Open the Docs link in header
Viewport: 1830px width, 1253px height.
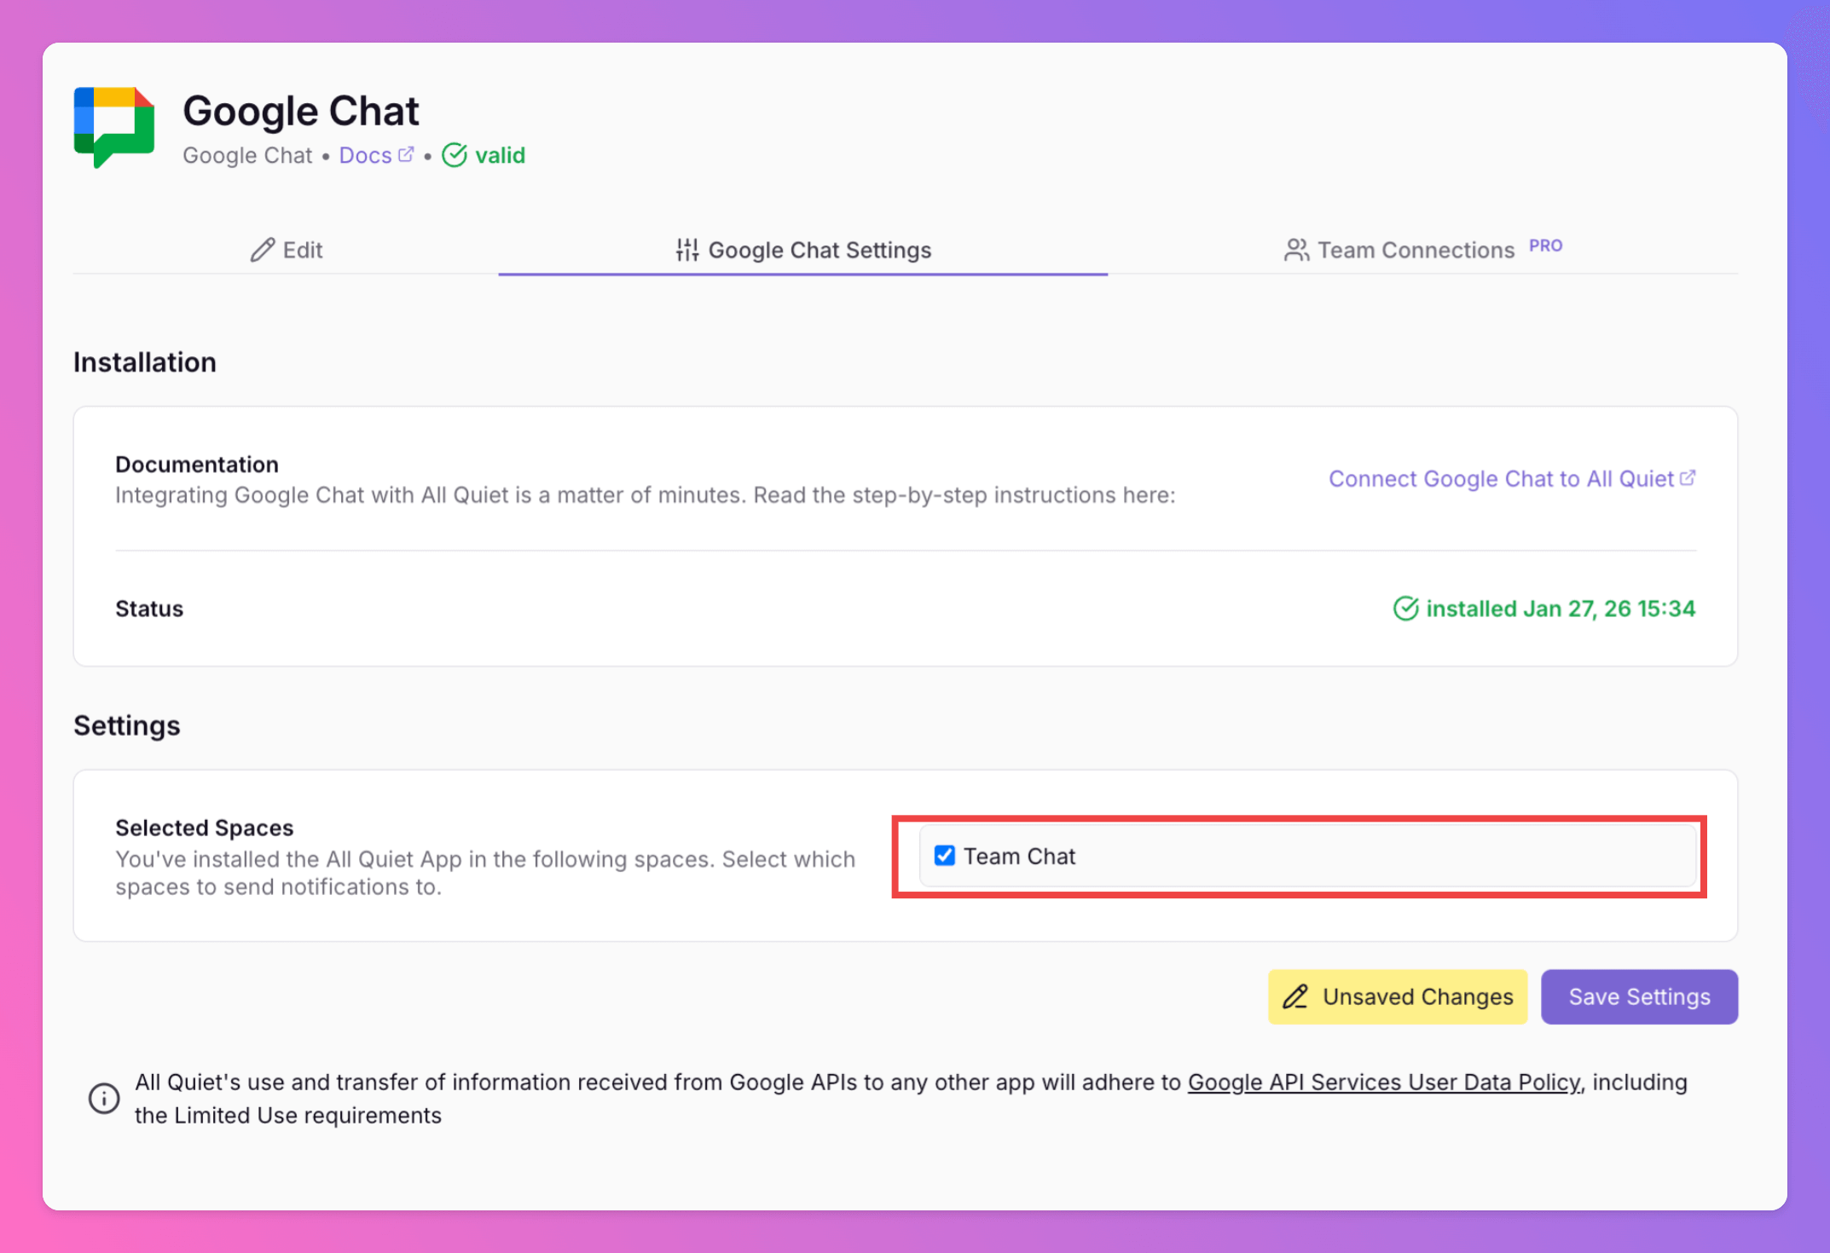click(x=366, y=155)
